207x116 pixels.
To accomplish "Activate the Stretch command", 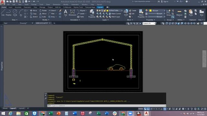I will tap(34, 17).
